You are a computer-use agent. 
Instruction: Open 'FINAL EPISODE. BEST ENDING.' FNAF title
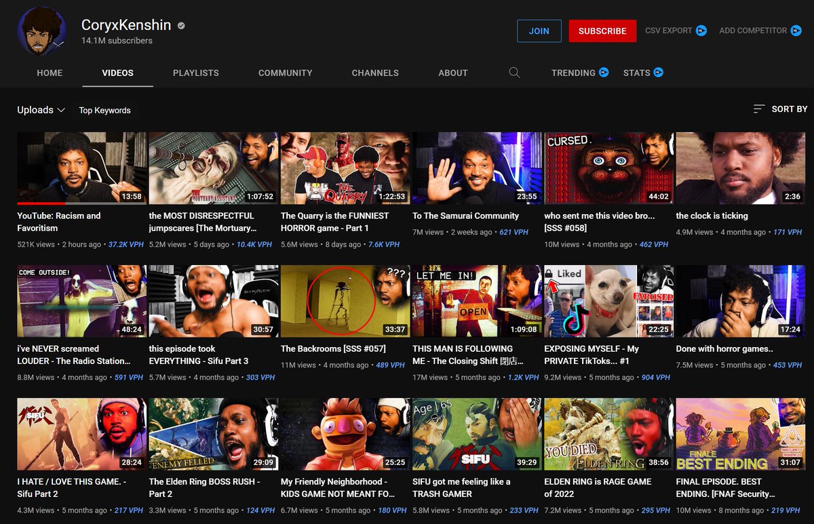coord(726,487)
